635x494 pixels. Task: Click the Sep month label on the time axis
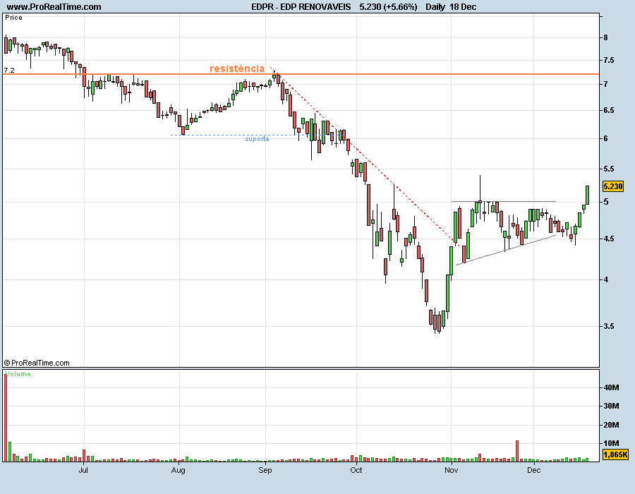coord(265,470)
